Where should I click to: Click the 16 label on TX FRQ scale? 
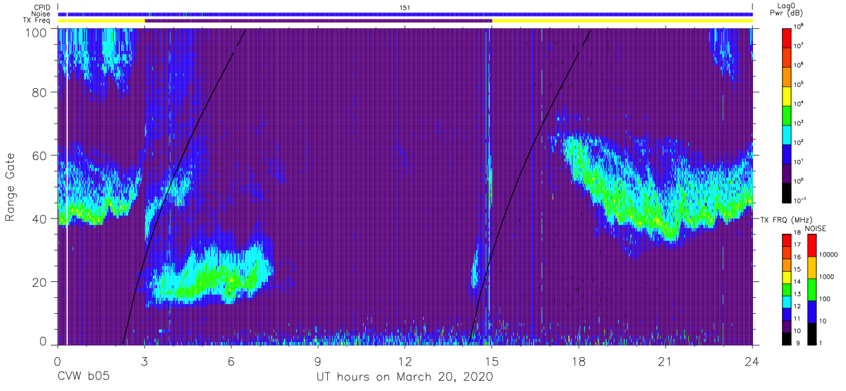pyautogui.click(x=796, y=257)
